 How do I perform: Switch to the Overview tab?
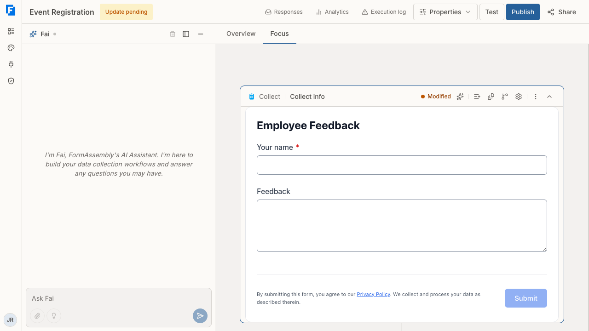pyautogui.click(x=241, y=34)
